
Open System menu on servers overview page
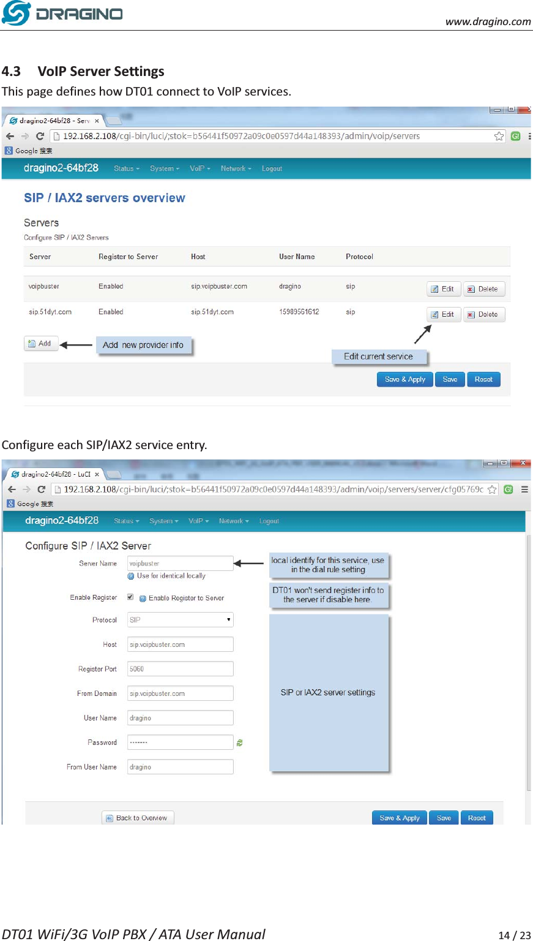pos(165,168)
